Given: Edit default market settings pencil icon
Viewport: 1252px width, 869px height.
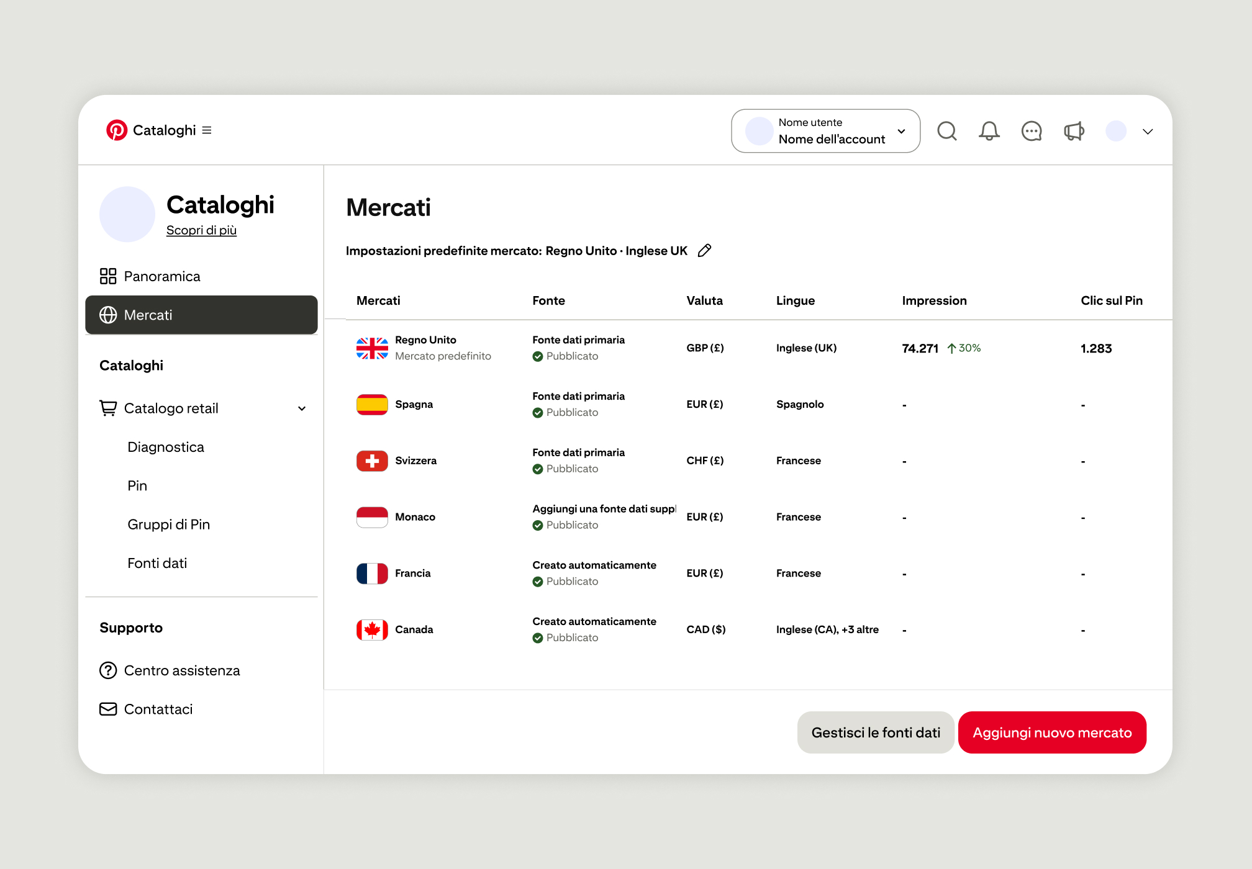Looking at the screenshot, I should 704,251.
